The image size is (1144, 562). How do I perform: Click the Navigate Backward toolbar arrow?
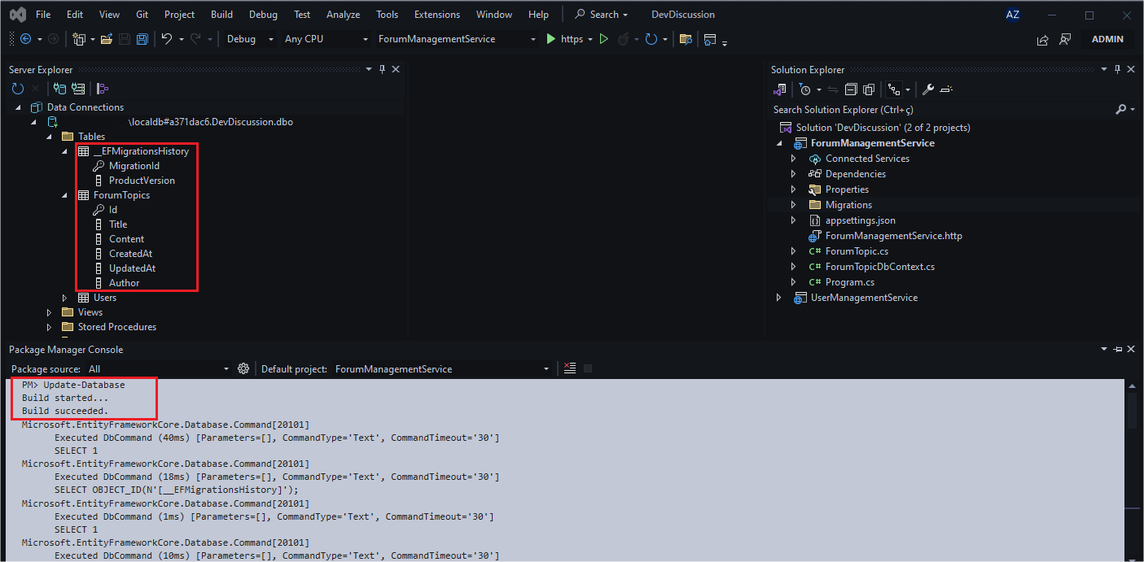(25, 39)
